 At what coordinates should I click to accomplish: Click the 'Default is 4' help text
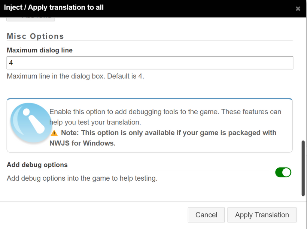75,76
